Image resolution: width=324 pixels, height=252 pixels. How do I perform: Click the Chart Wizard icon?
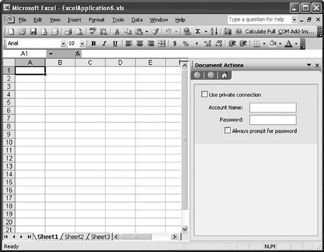pos(227,32)
